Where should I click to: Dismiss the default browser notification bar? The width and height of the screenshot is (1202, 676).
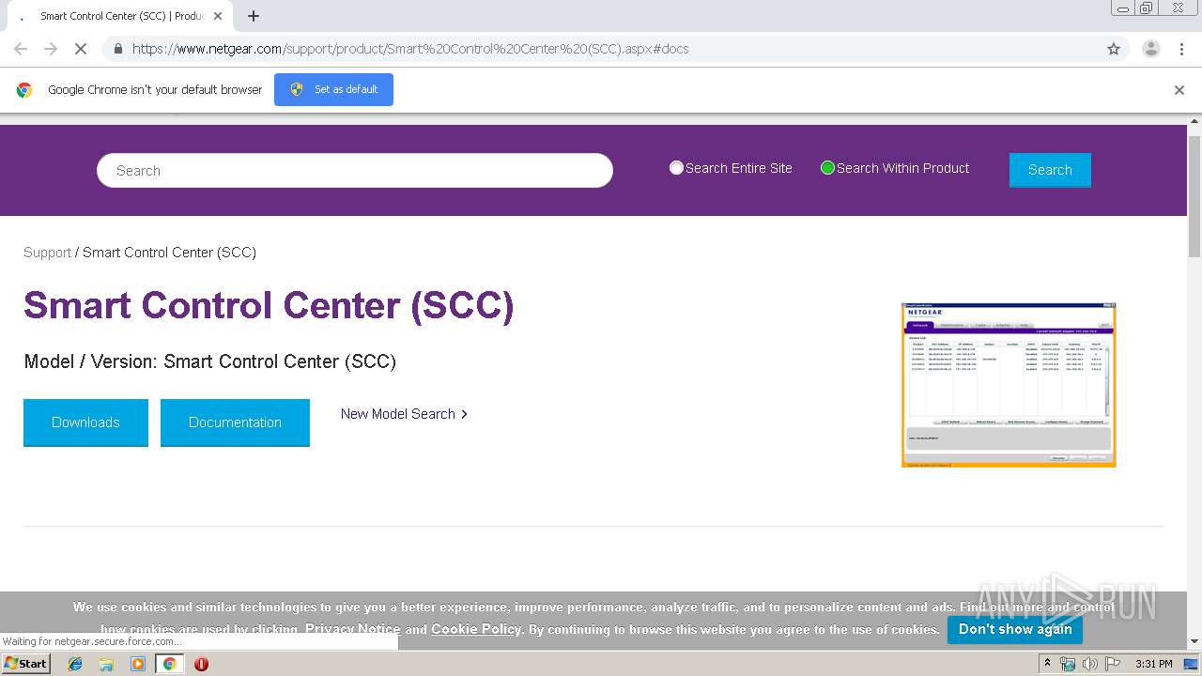click(1179, 90)
